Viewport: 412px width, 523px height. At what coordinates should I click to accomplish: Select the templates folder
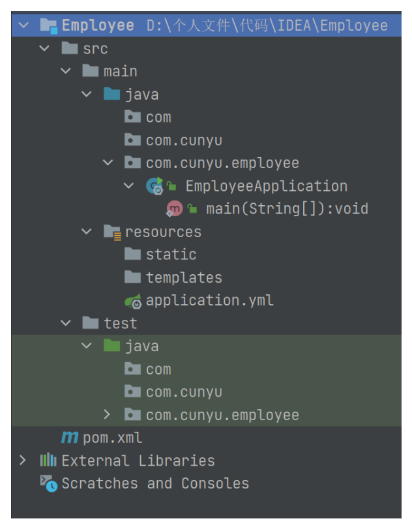click(184, 278)
